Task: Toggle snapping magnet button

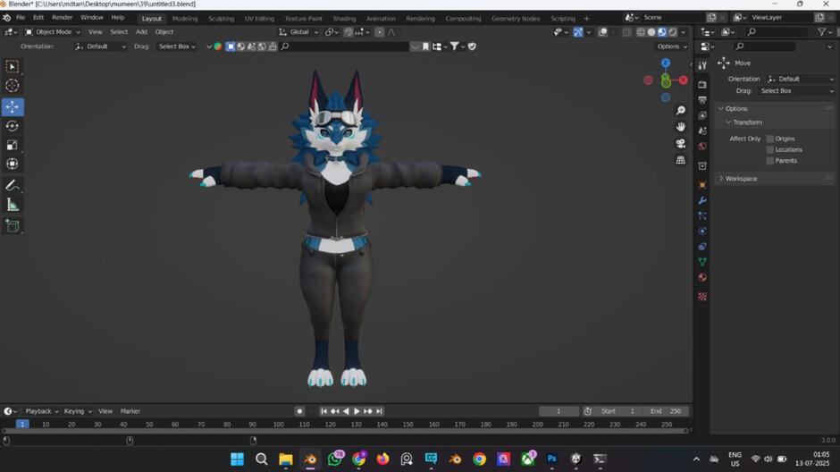Action: [349, 32]
